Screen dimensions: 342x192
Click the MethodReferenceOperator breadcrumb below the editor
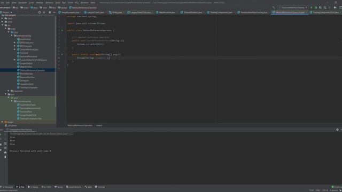[x=80, y=125]
